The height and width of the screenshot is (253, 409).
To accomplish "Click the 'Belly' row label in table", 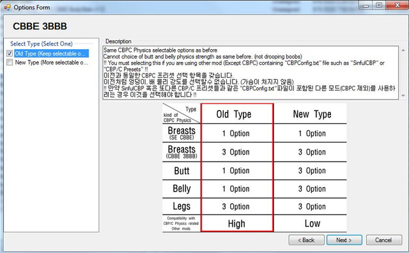I will pos(181,188).
